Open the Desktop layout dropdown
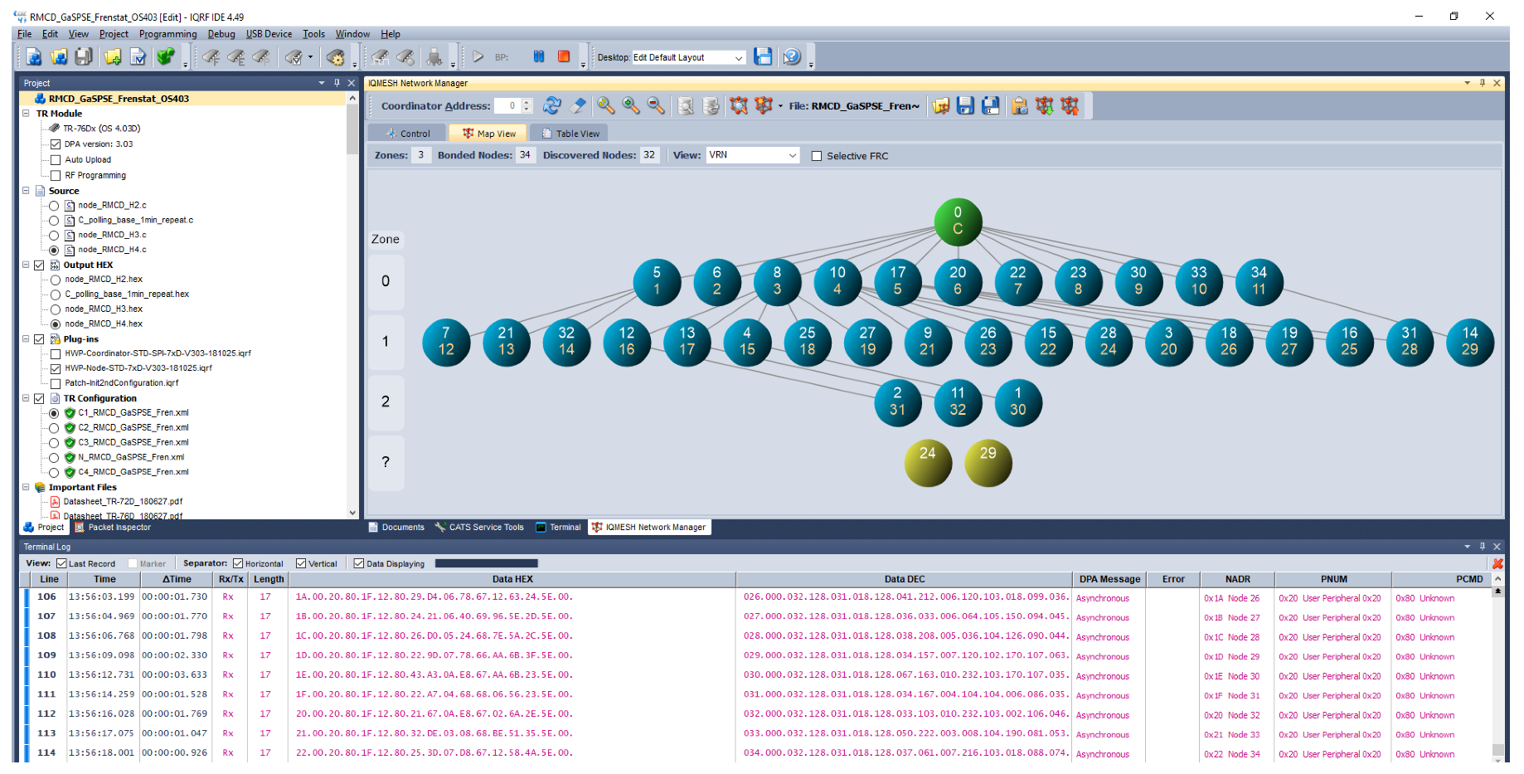Viewport: 1524px width, 774px height. pyautogui.click(x=738, y=58)
